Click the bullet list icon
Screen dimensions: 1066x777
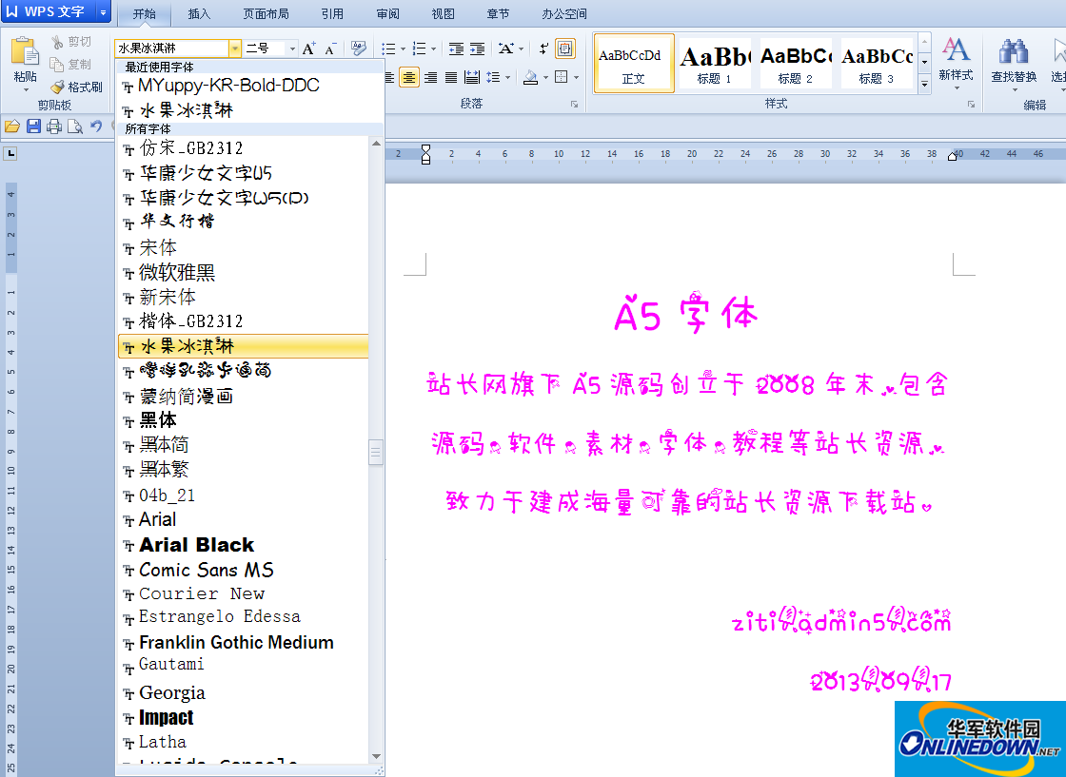coord(388,49)
